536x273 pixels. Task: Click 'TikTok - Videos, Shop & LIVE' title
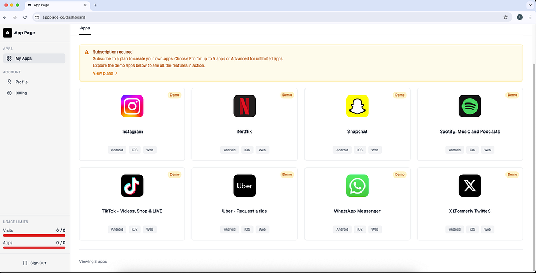pyautogui.click(x=132, y=211)
